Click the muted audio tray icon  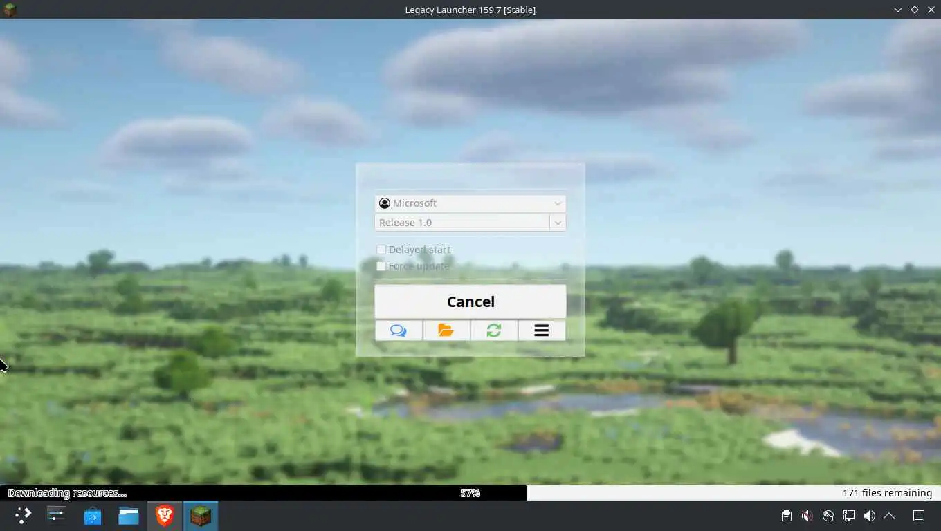coord(807,516)
